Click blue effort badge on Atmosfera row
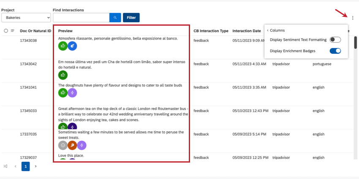The image size is (359, 179). coord(72,46)
